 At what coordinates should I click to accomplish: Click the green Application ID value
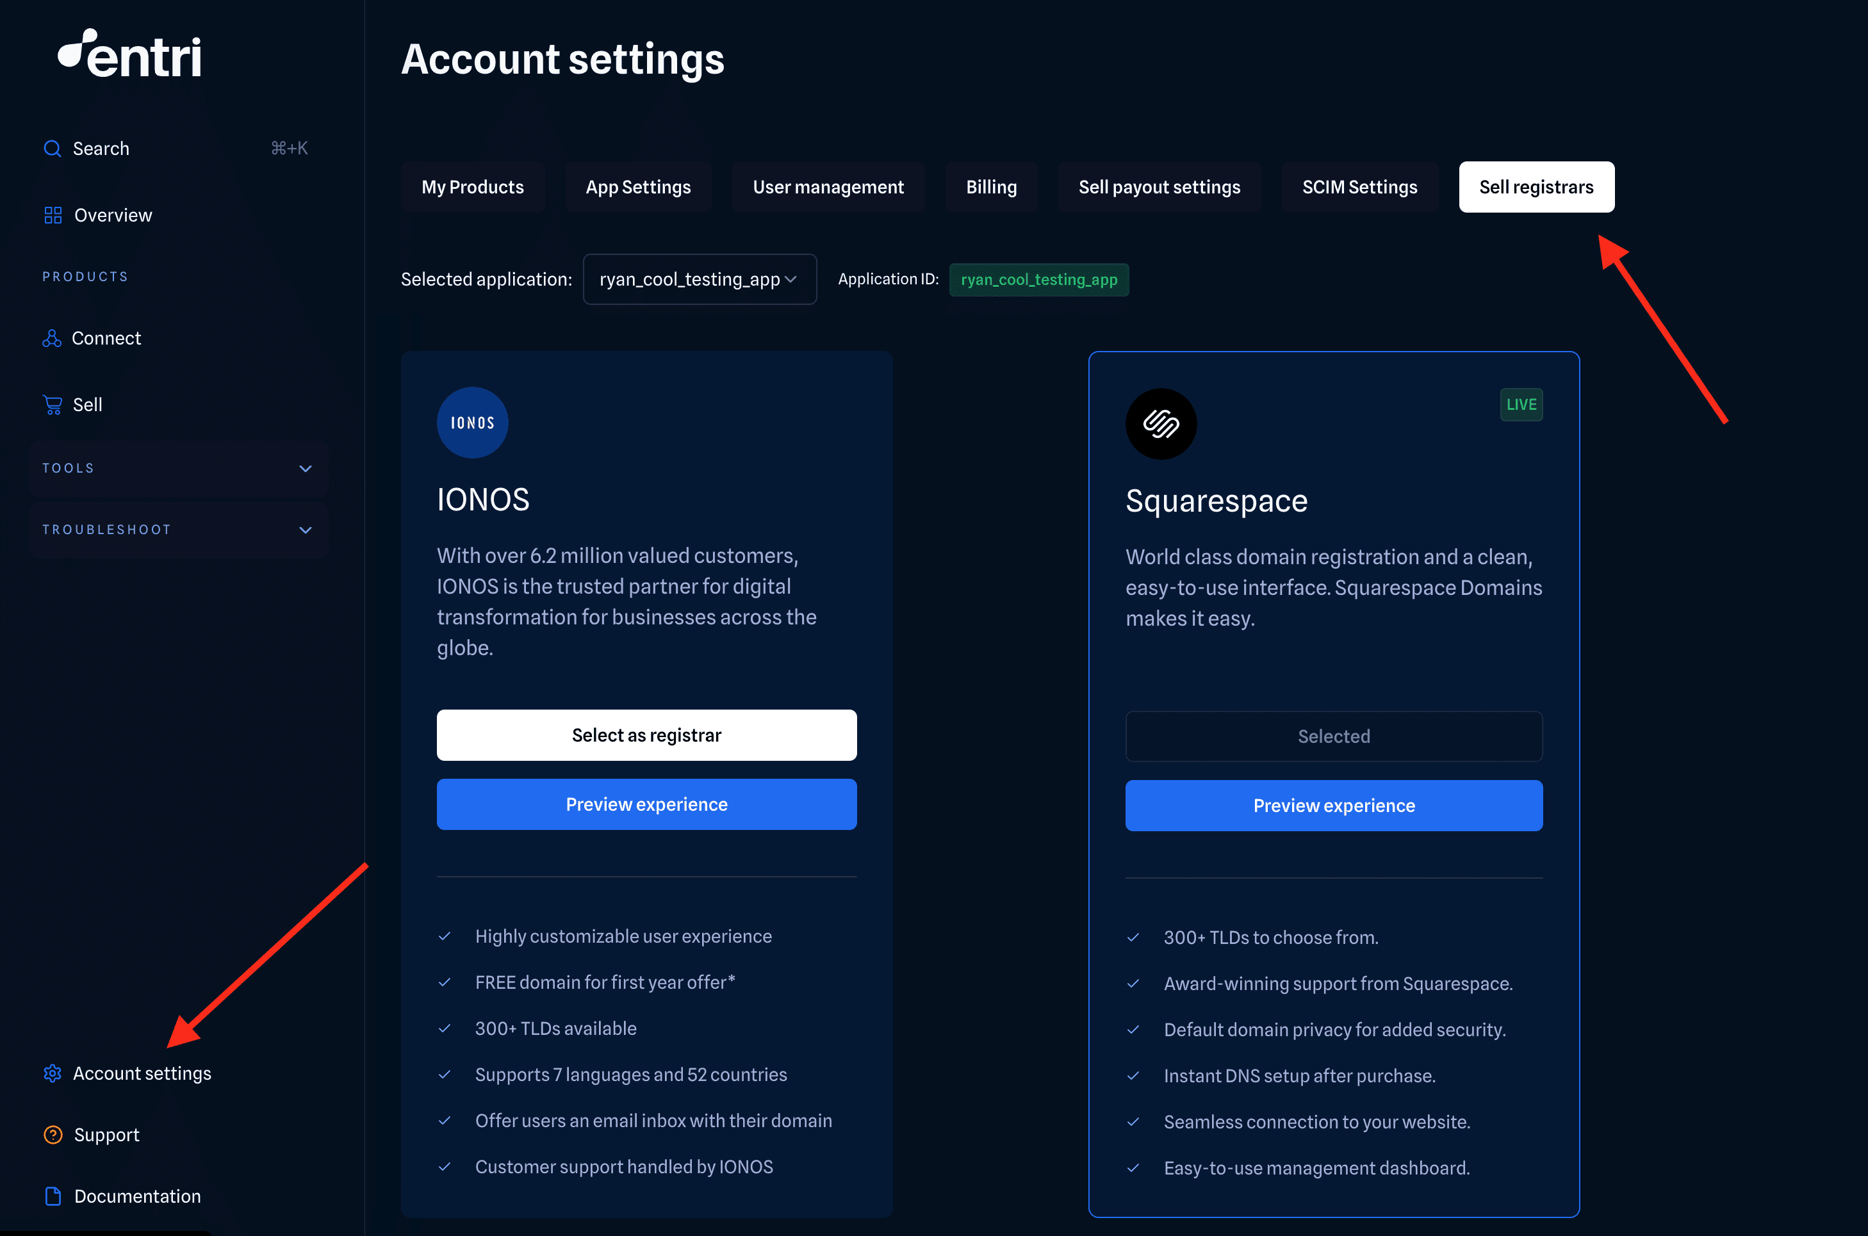click(x=1038, y=280)
